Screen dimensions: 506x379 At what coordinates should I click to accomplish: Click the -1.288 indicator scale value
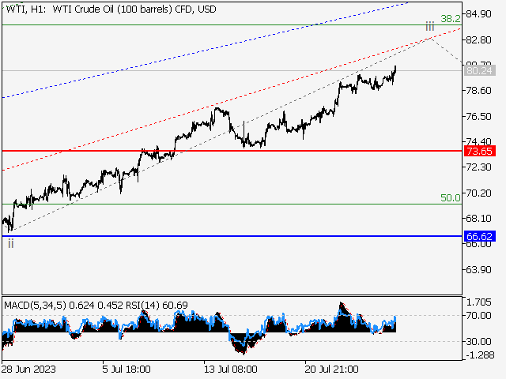(480, 355)
